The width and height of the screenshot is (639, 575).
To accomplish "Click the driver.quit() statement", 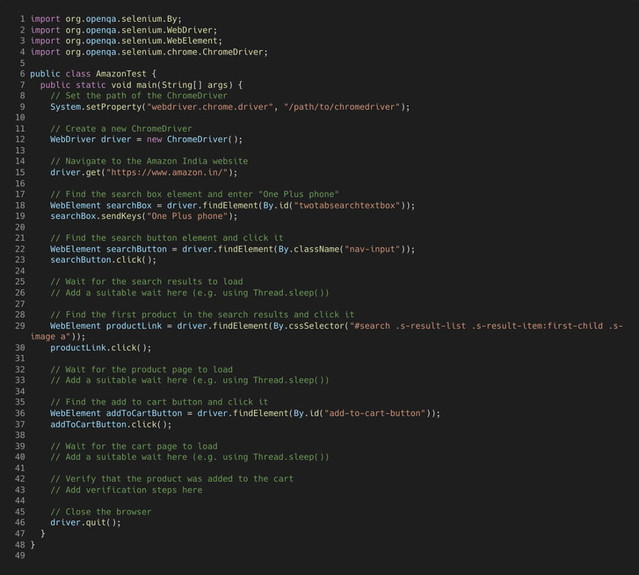I will (x=85, y=522).
